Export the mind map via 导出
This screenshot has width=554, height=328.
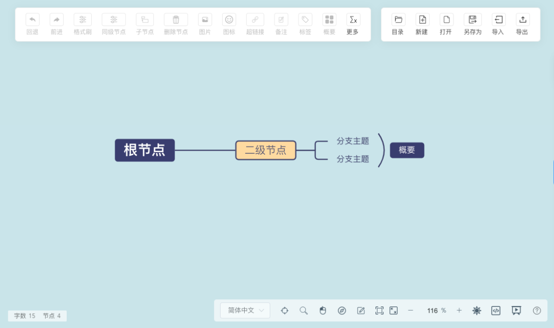pos(522,23)
